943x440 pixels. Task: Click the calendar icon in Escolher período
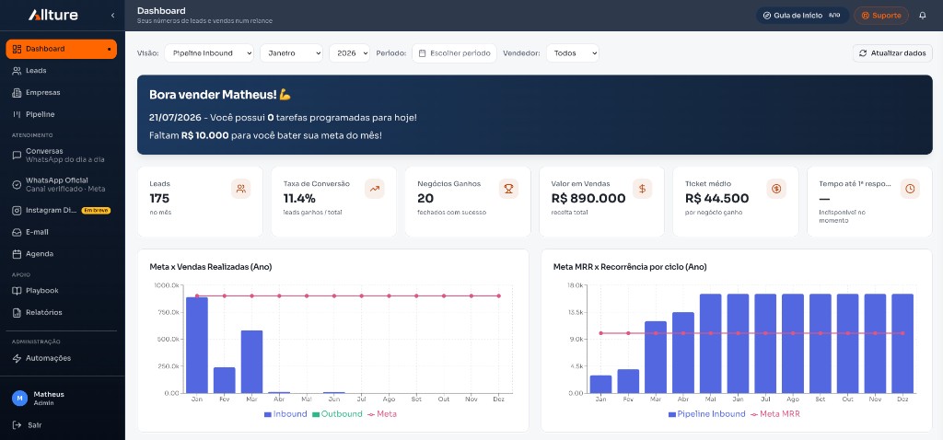pyautogui.click(x=422, y=53)
